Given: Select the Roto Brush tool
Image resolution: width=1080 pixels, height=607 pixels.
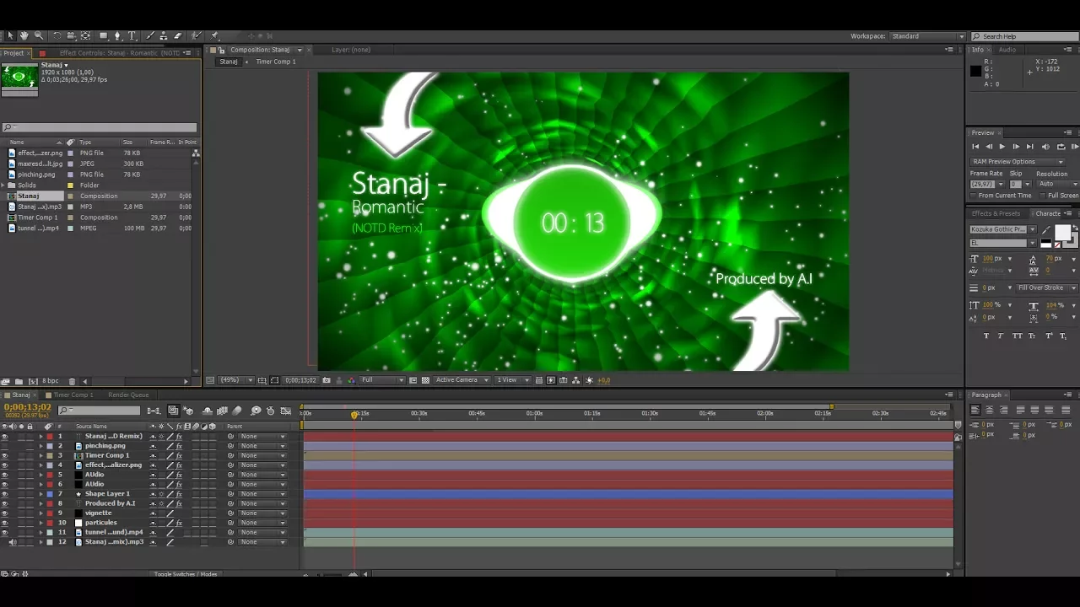Looking at the screenshot, I should (197, 36).
